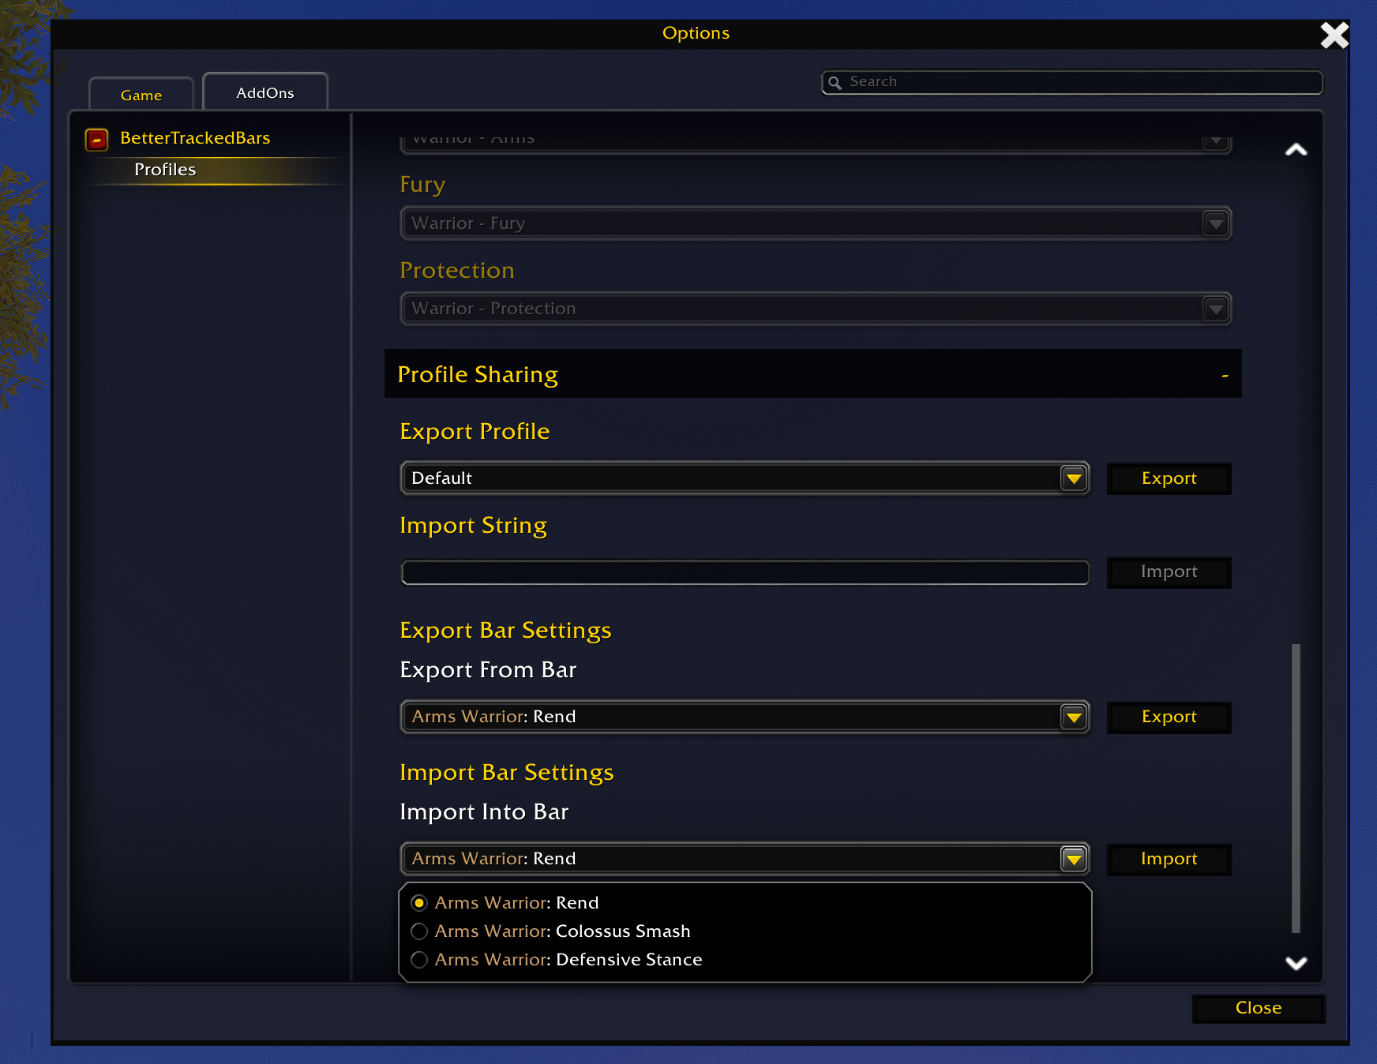Select Arms Warrior: Defensive Stance option
Image resolution: width=1377 pixels, height=1064 pixels.
pyautogui.click(x=419, y=960)
